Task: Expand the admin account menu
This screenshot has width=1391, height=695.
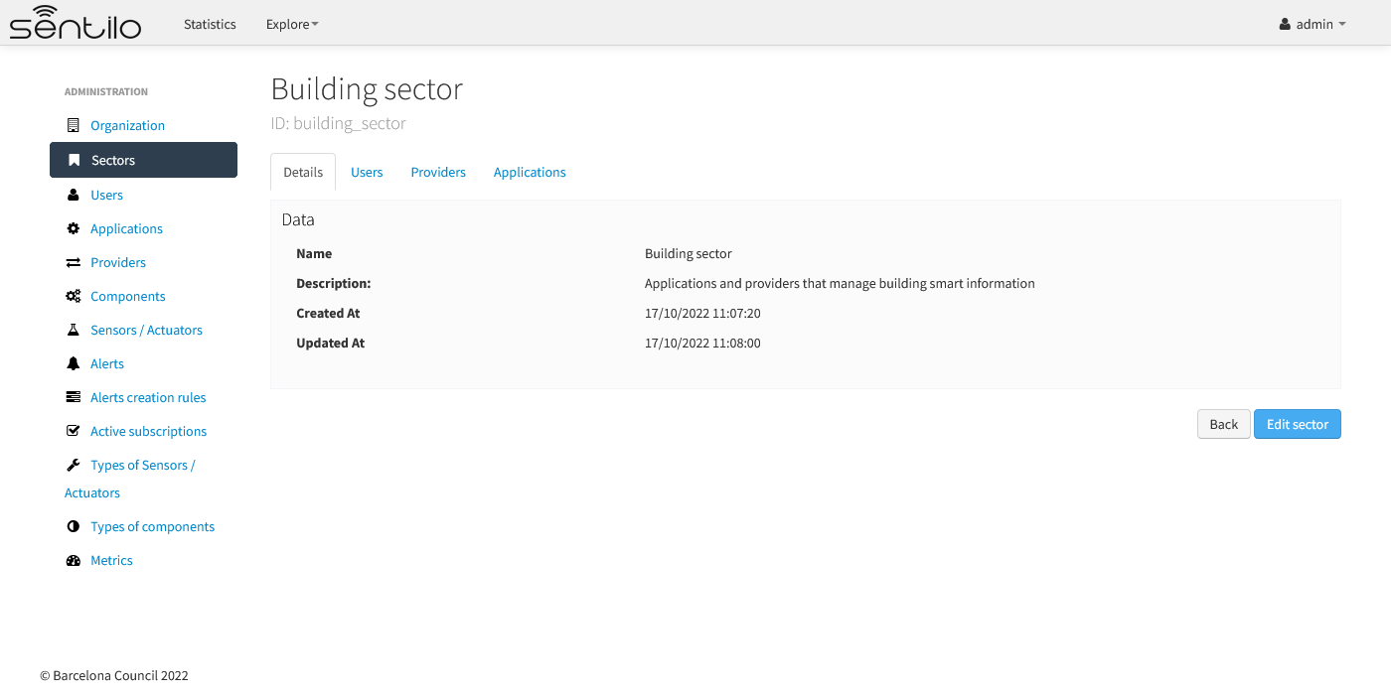Action: coord(1313,24)
